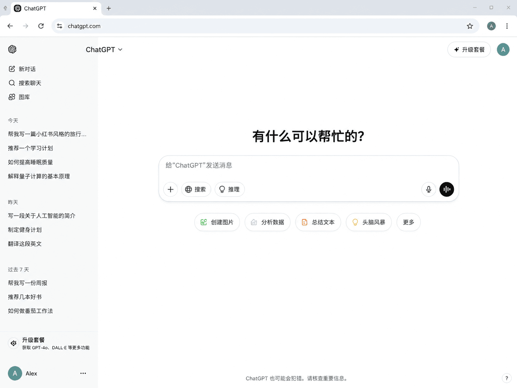Go back with the browser back arrow

coord(10,26)
